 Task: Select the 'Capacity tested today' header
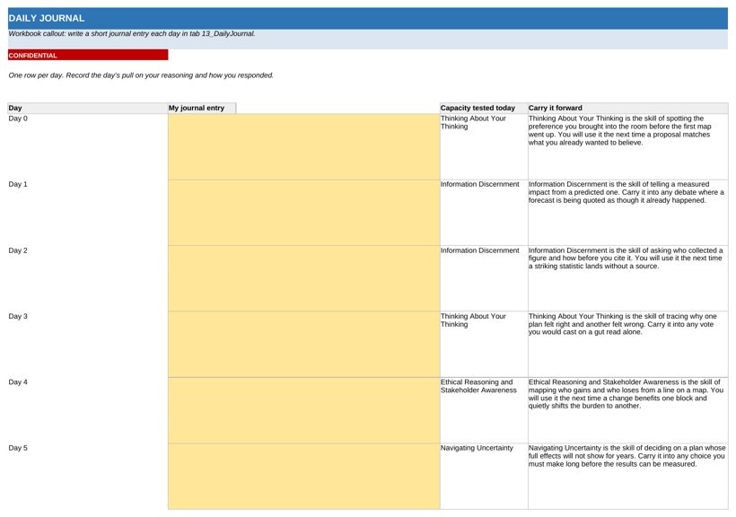tap(484, 108)
